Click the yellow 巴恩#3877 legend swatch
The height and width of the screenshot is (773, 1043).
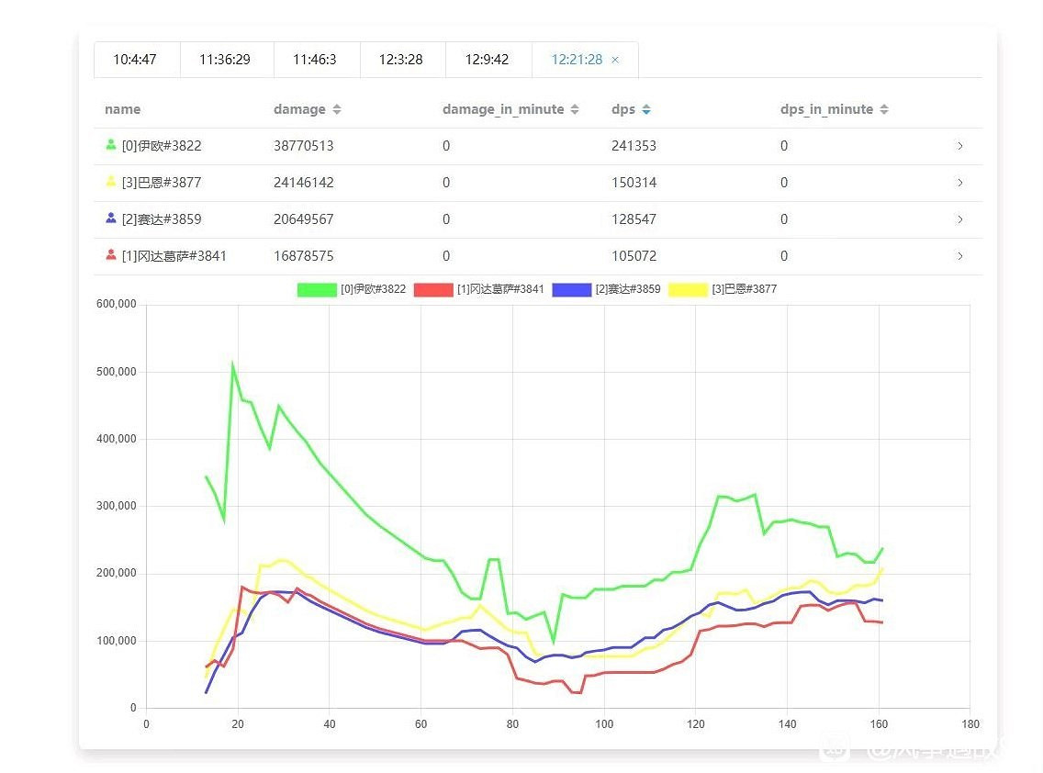tap(688, 289)
